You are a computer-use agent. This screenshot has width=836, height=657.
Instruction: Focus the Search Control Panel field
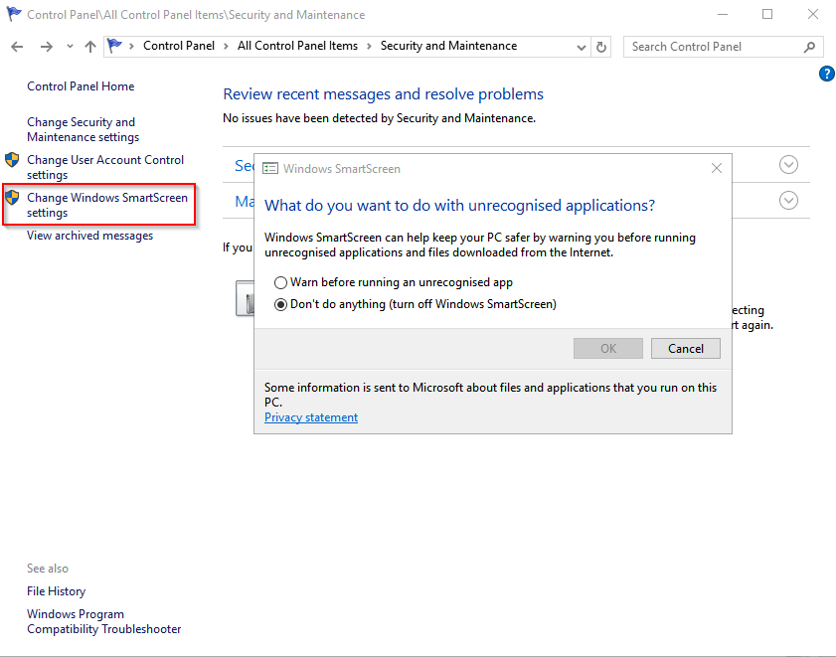[723, 47]
